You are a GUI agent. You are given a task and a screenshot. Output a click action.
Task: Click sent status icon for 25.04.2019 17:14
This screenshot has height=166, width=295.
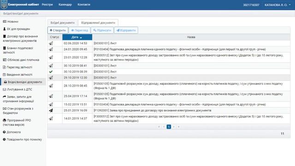pyautogui.click(x=51, y=96)
